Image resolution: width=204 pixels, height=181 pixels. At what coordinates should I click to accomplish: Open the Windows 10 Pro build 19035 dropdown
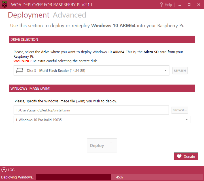click(x=102, y=120)
